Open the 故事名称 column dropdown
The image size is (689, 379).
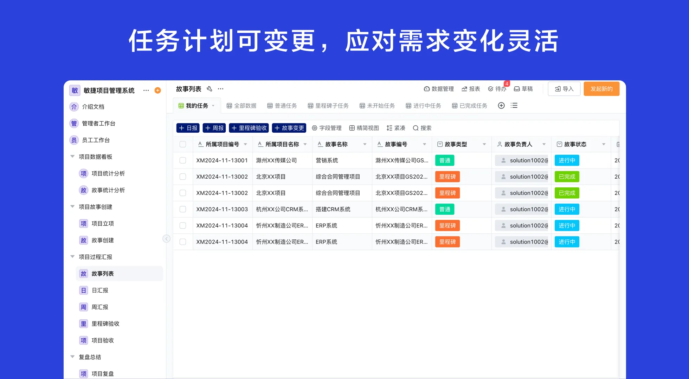pos(365,144)
